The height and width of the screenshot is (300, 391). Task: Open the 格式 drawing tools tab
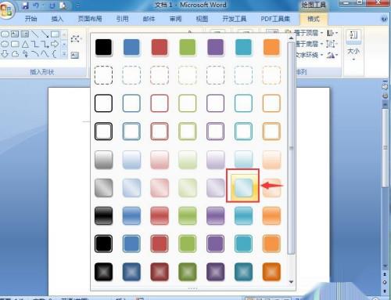pos(314,19)
